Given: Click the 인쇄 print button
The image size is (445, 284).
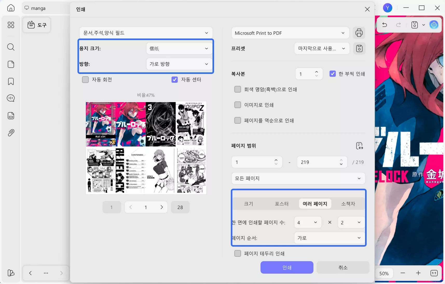Looking at the screenshot, I should pyautogui.click(x=286, y=268).
